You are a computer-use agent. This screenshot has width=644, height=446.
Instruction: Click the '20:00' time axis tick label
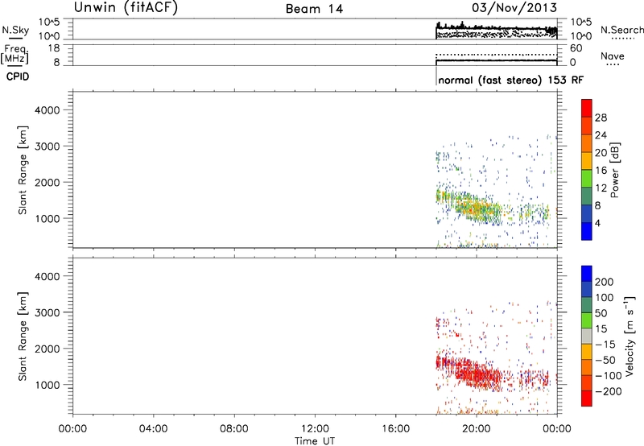(476, 429)
